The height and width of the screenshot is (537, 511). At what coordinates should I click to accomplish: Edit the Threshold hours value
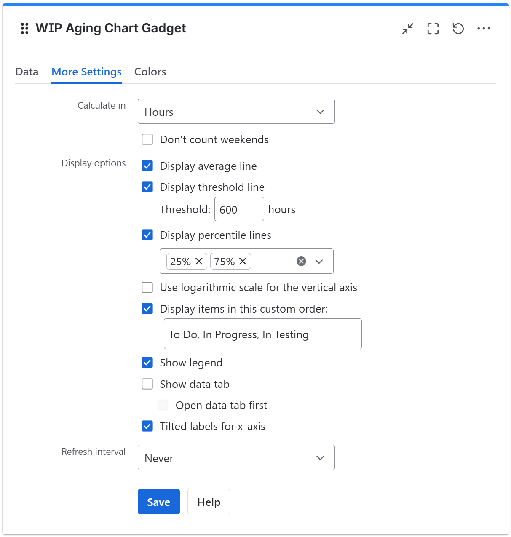pyautogui.click(x=239, y=209)
